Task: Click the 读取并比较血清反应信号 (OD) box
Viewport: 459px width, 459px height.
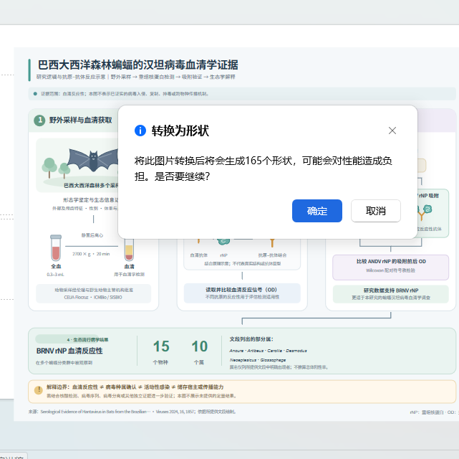Action: click(242, 293)
